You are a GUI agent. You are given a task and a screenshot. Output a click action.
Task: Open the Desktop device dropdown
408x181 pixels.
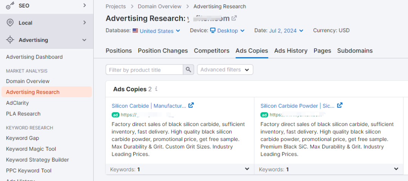pos(227,31)
